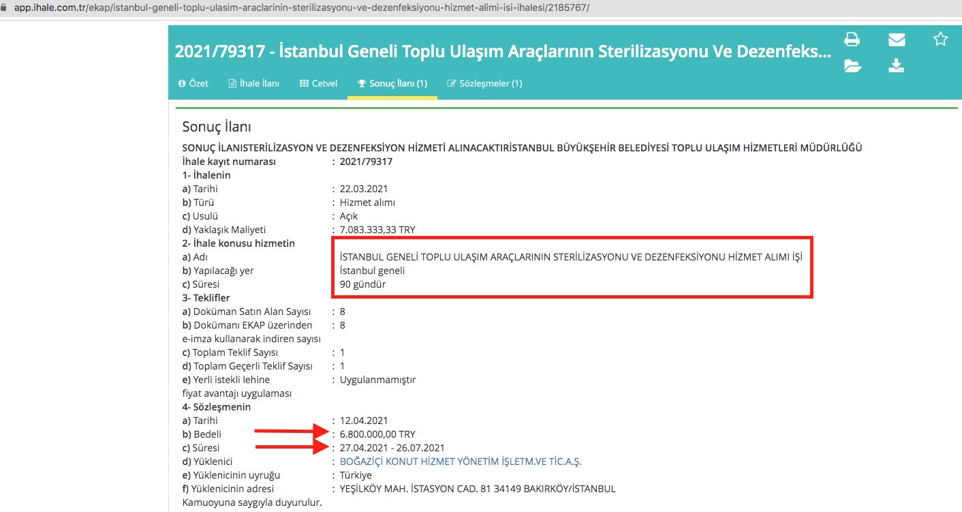This screenshot has height=512, width=962.
Task: Select the contractor address YEŞİLKÖY MAH. text
Action: coord(478,489)
